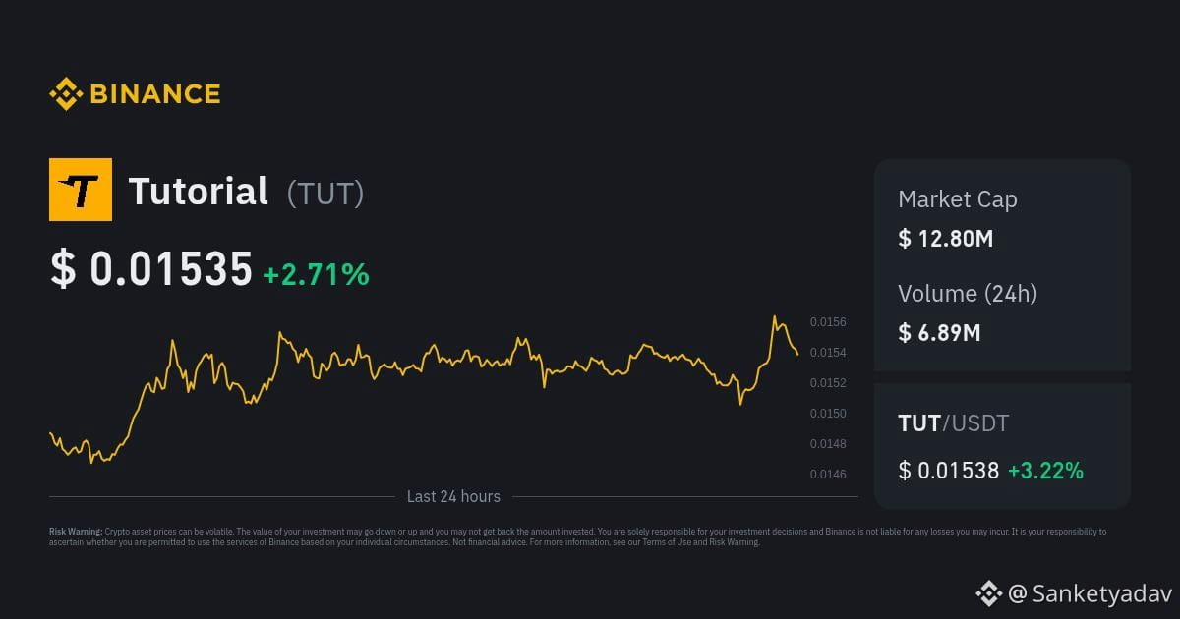This screenshot has width=1180, height=619.
Task: Click the $ 0.01538 pair price
Action: [949, 471]
